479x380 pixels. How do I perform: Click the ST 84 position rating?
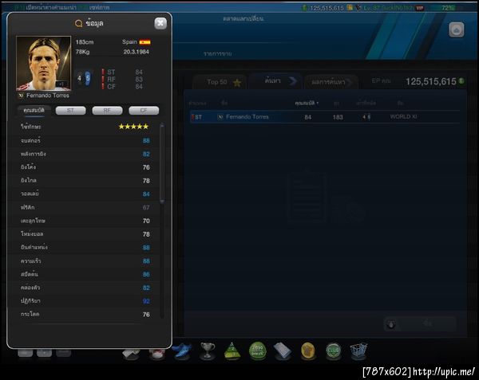[122, 72]
